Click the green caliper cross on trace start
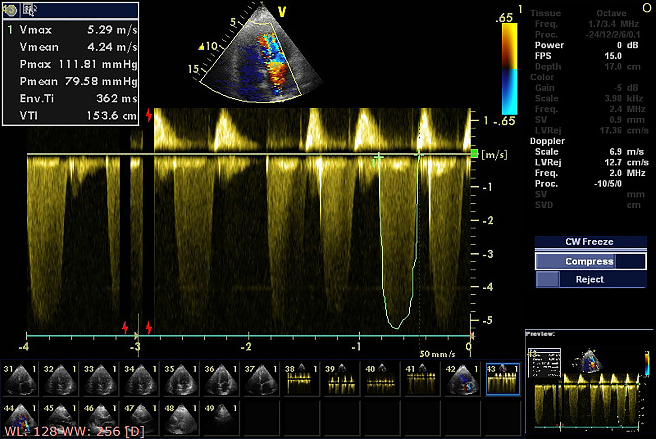Image resolution: width=656 pixels, height=439 pixels. [379, 157]
